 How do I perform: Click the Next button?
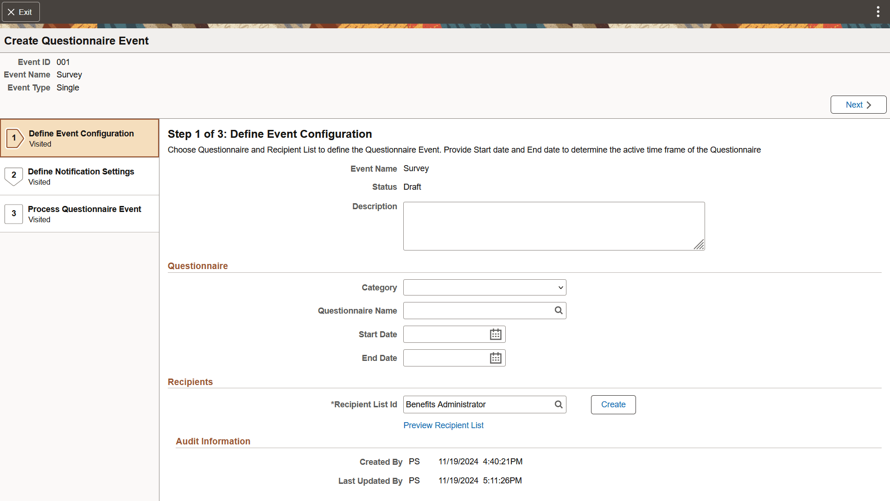(x=858, y=104)
